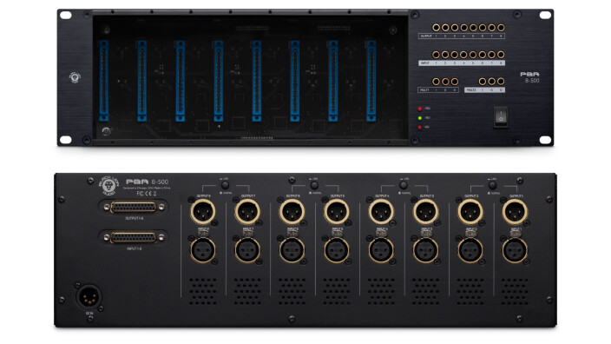Image resolution: width=611 pixels, height=344 pixels.
Task: Click the Black Lion Audio logo on rear panel
Action: pos(108,186)
